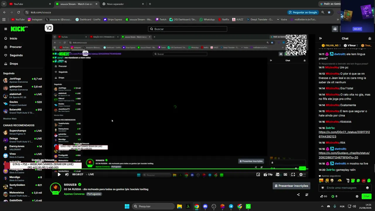Show more bookmarks overflow chevron
Image resolution: width=375 pixels, height=211 pixels.
pyautogui.click(x=338, y=20)
